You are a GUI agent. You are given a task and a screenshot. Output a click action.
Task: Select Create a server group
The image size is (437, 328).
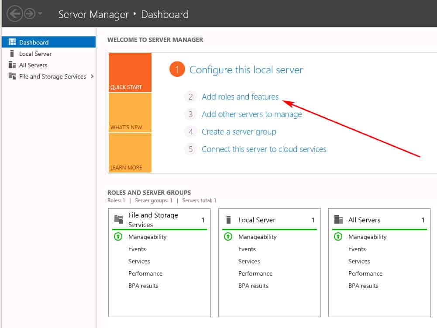[x=239, y=131]
